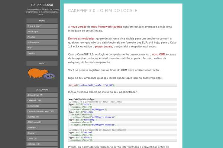Browse the GNU/Linux (2) category
The height and width of the screenshot is (148, 223).
[x=42, y=122]
